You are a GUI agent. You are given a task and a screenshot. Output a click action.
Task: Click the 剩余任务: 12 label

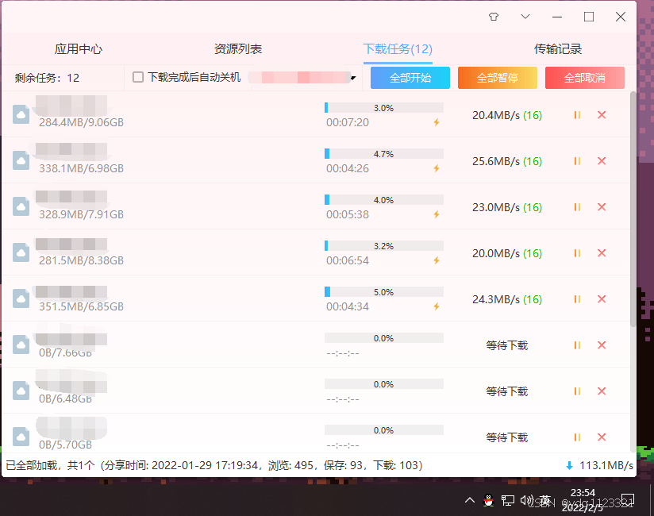click(x=47, y=78)
